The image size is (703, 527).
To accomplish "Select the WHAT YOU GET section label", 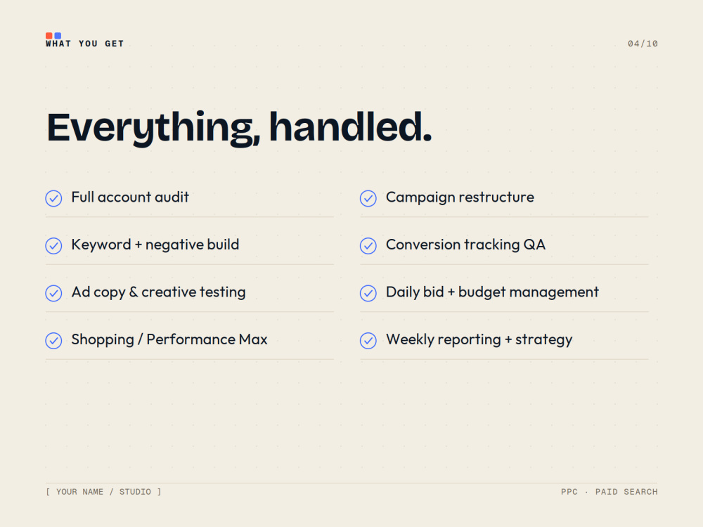I will 85,44.
